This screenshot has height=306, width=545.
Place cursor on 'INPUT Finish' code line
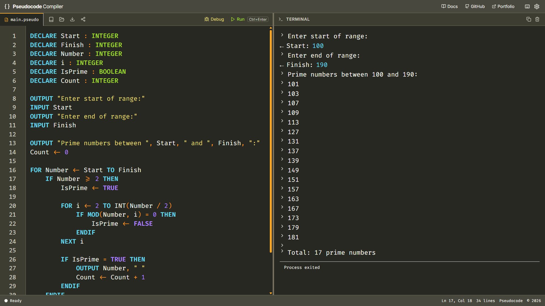tap(53, 125)
